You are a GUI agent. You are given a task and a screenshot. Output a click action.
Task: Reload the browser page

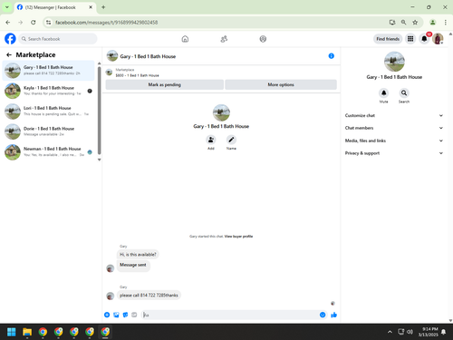tap(34, 23)
